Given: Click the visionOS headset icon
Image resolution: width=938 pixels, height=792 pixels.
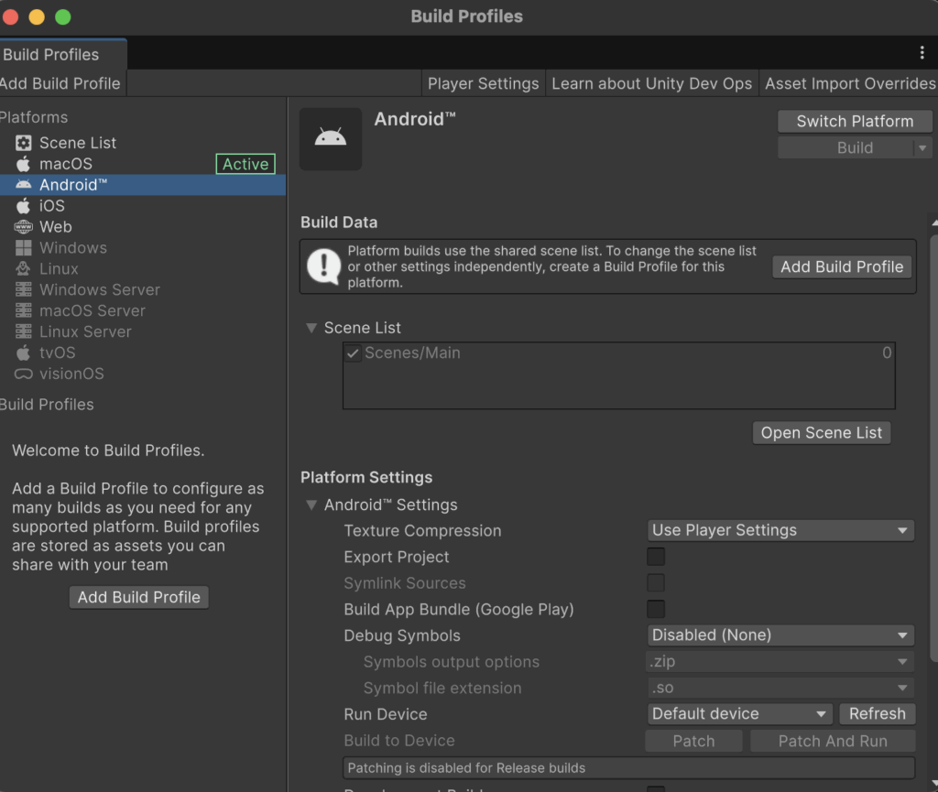Looking at the screenshot, I should pyautogui.click(x=23, y=374).
